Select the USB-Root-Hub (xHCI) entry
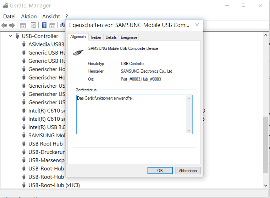The width and height of the screenshot is (270, 198). point(54,185)
